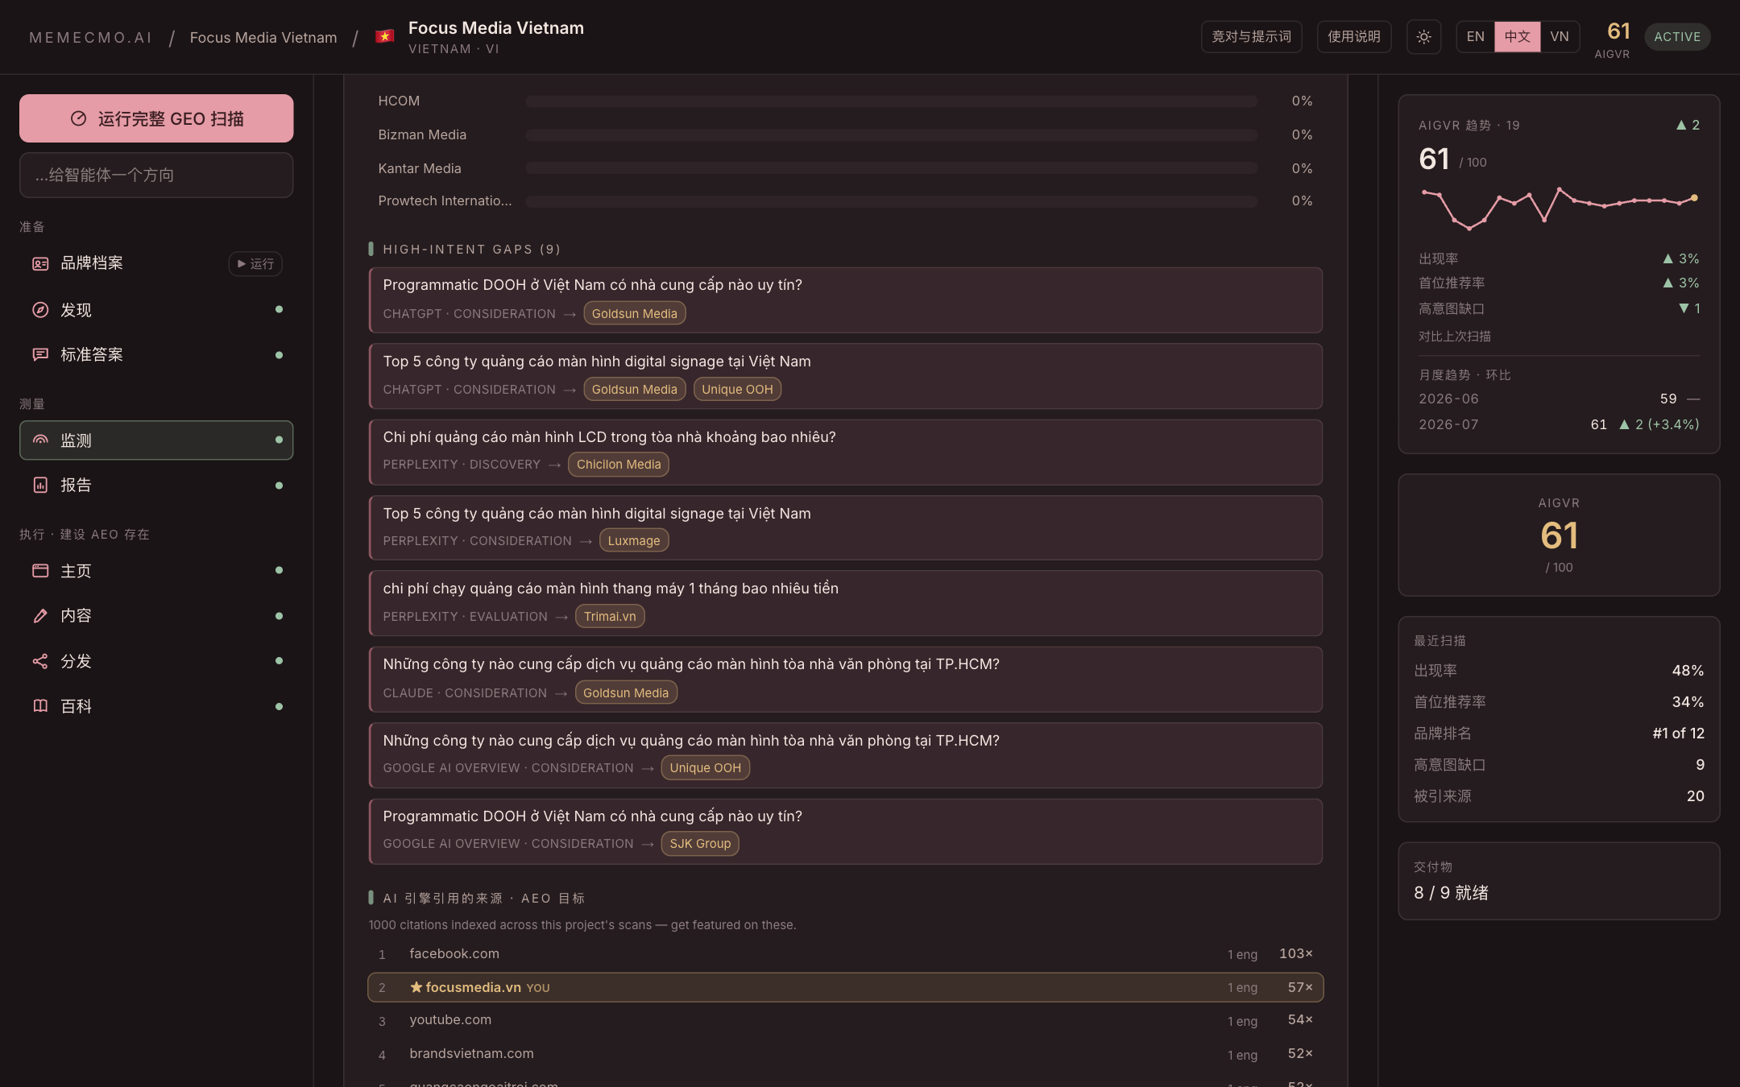This screenshot has height=1087, width=1740.
Task: Click the agent direction input field
Action: click(x=156, y=175)
